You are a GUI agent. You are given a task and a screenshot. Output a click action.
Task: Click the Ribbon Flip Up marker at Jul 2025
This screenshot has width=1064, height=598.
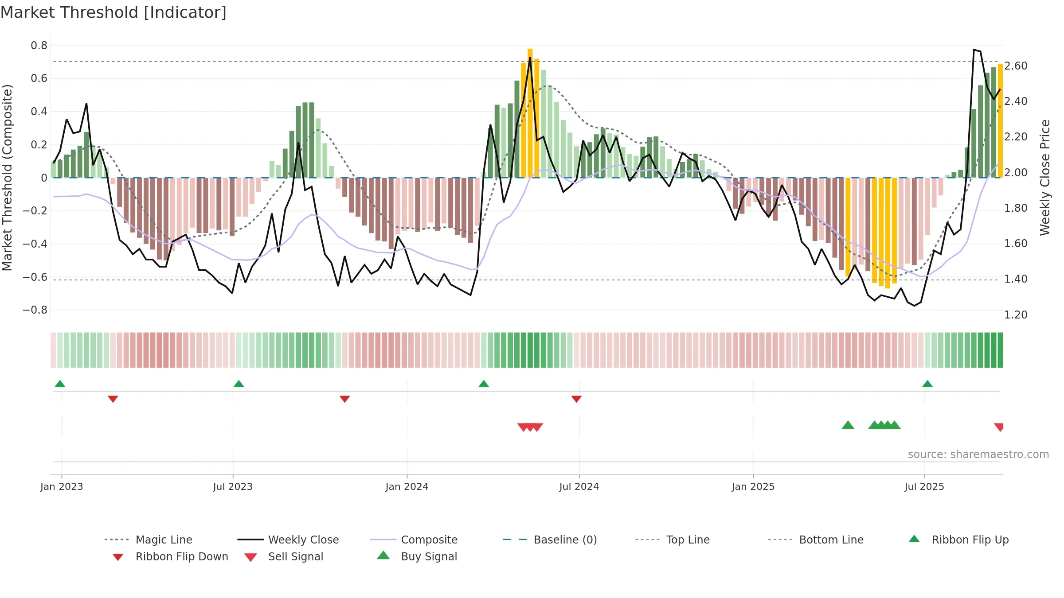(x=927, y=384)
